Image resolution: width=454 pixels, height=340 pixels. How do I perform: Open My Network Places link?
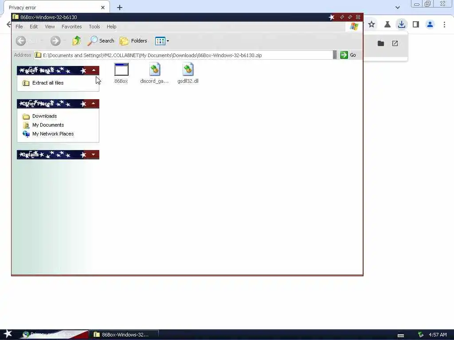click(53, 134)
